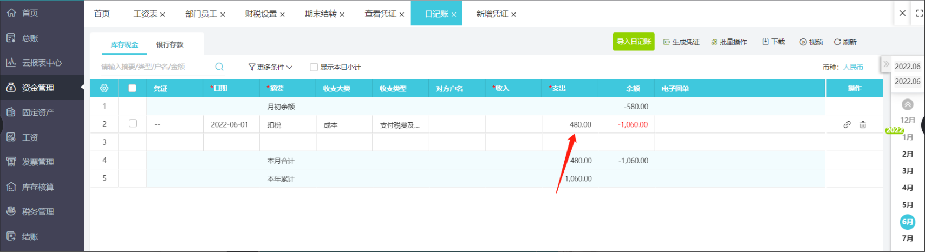
Task: Open table column settings gear icon
Action: coord(105,88)
